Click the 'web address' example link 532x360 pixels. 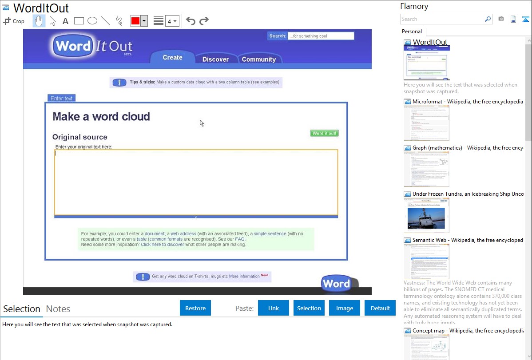[x=183, y=234]
